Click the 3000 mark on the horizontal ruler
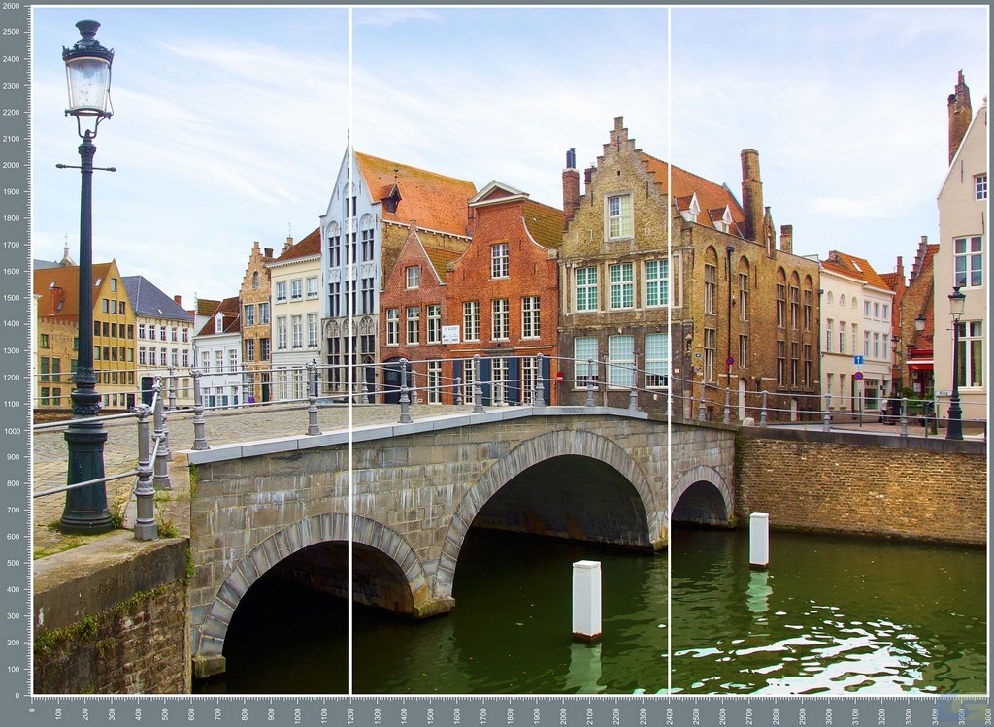Viewport: 994px width, 727px height. [x=828, y=713]
